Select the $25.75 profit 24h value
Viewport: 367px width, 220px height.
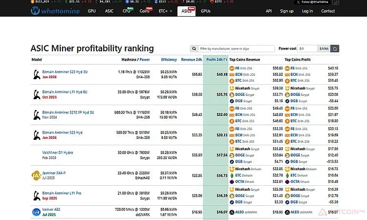click(222, 94)
